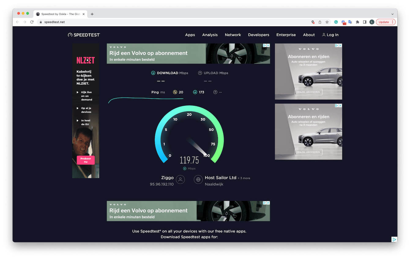Click the '+ 3 more' servers link
410x259 pixels.
pyautogui.click(x=244, y=178)
